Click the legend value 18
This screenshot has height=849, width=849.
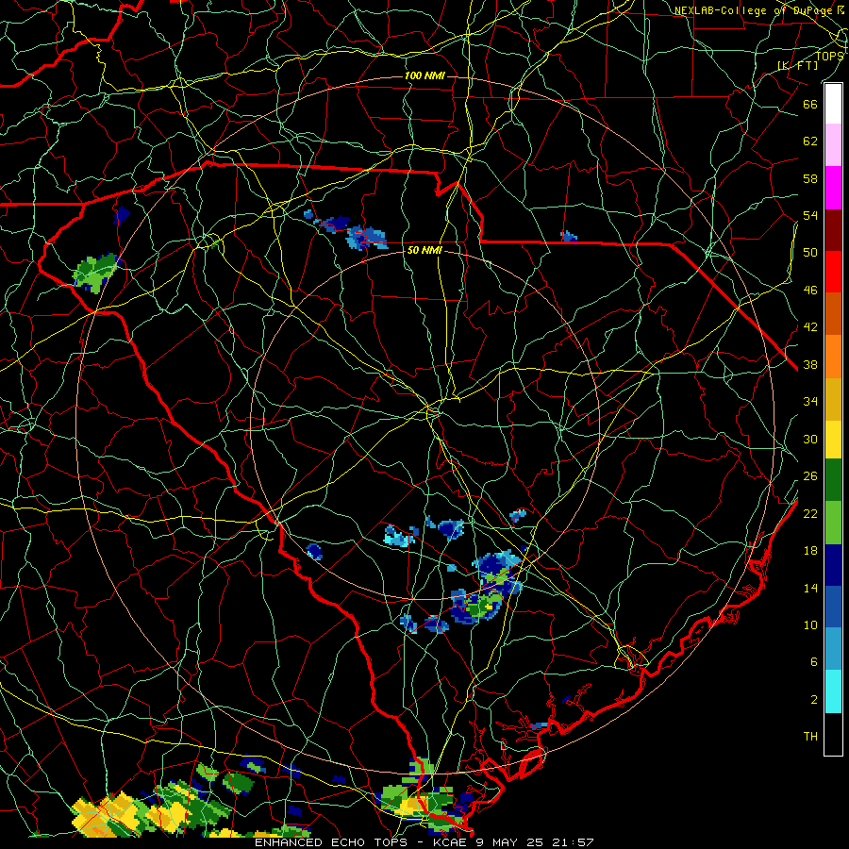810,551
